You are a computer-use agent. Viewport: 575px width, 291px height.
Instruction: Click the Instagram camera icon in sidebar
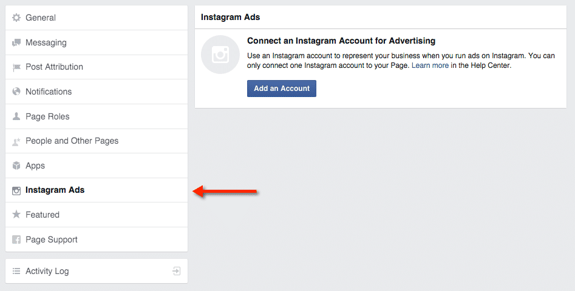click(x=16, y=191)
